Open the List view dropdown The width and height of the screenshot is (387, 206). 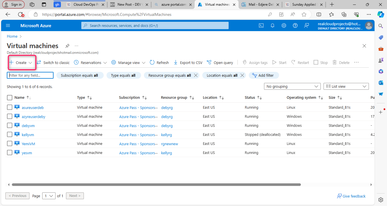click(x=346, y=86)
